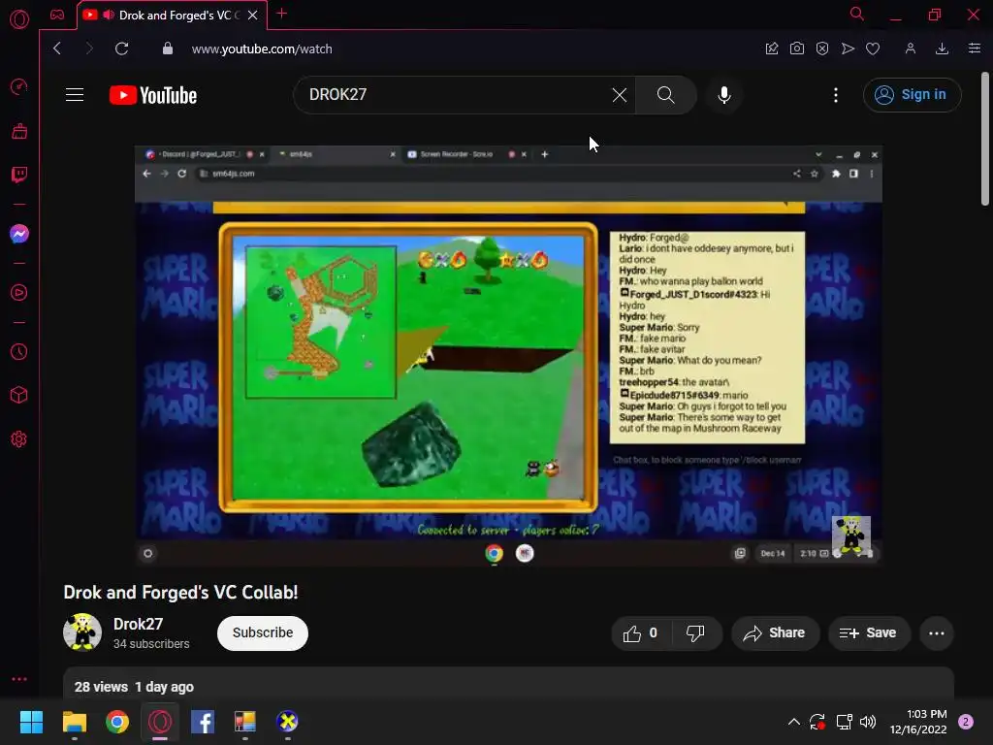Click the search tabs magnifier icon
The height and width of the screenshot is (745, 993).
coord(856,14)
